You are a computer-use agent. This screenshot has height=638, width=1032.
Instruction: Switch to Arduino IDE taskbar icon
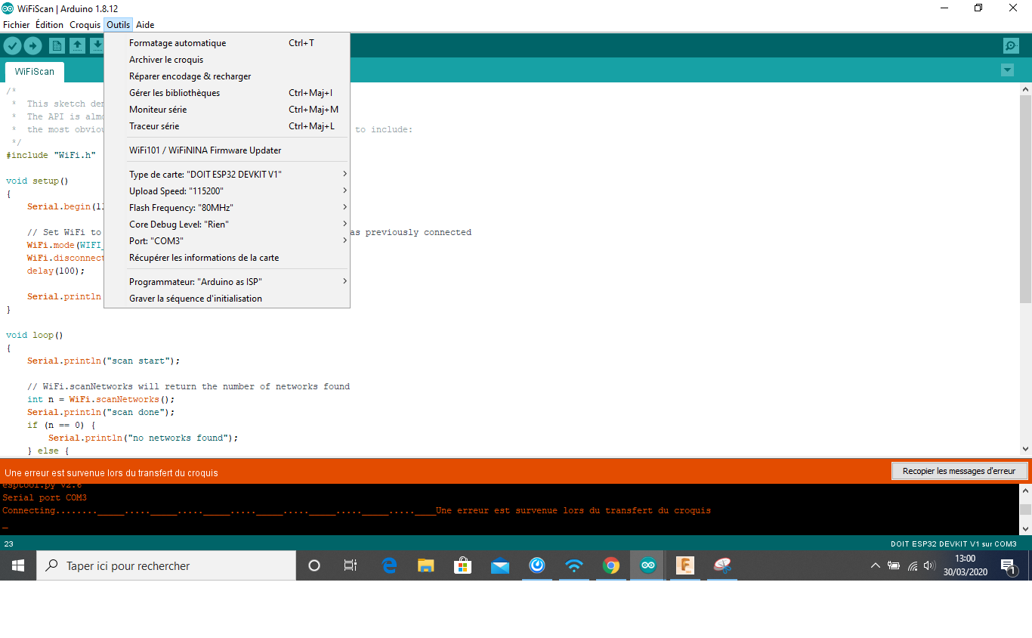click(648, 565)
